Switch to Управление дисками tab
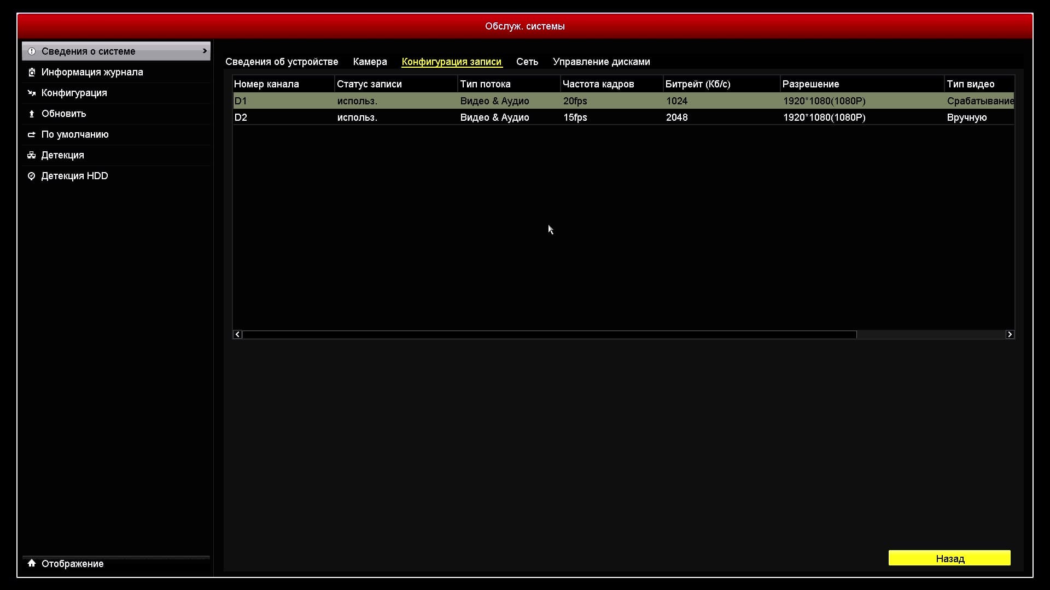Image resolution: width=1050 pixels, height=590 pixels. coord(601,62)
